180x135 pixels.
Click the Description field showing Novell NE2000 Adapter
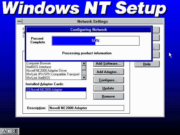(x=86, y=108)
